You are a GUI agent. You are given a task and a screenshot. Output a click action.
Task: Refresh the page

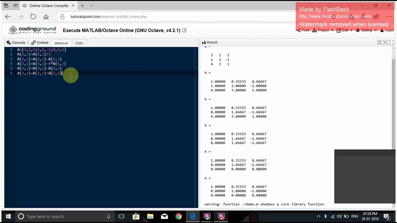pos(33,17)
